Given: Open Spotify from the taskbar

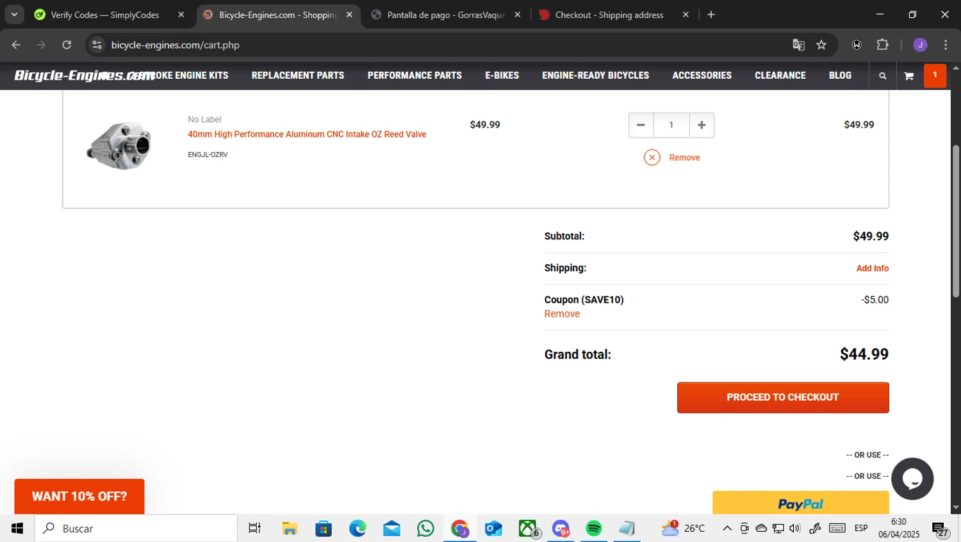Looking at the screenshot, I should pos(594,529).
